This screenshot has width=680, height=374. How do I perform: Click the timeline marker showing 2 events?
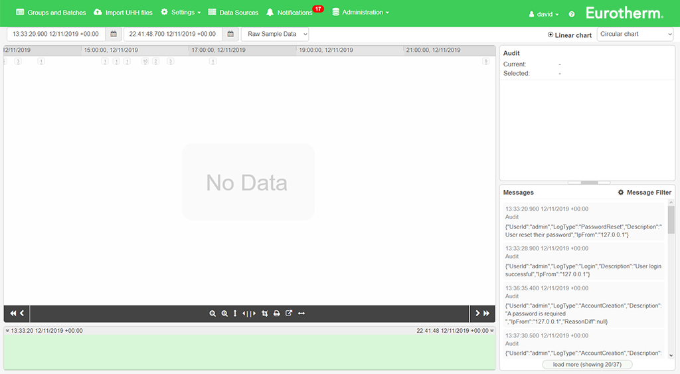[155, 61]
